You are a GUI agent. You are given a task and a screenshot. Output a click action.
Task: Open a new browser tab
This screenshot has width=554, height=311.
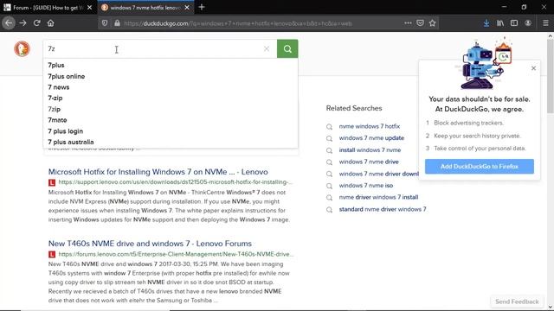(x=202, y=7)
